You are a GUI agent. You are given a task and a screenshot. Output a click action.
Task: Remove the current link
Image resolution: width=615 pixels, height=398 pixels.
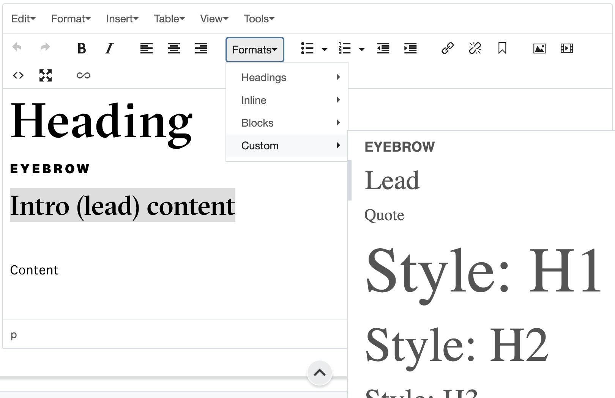pos(475,49)
